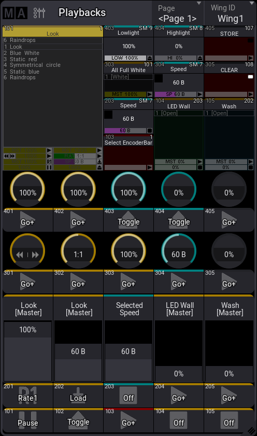Click the LOW 100% level bar
This screenshot has height=436, width=257.
(x=125, y=58)
